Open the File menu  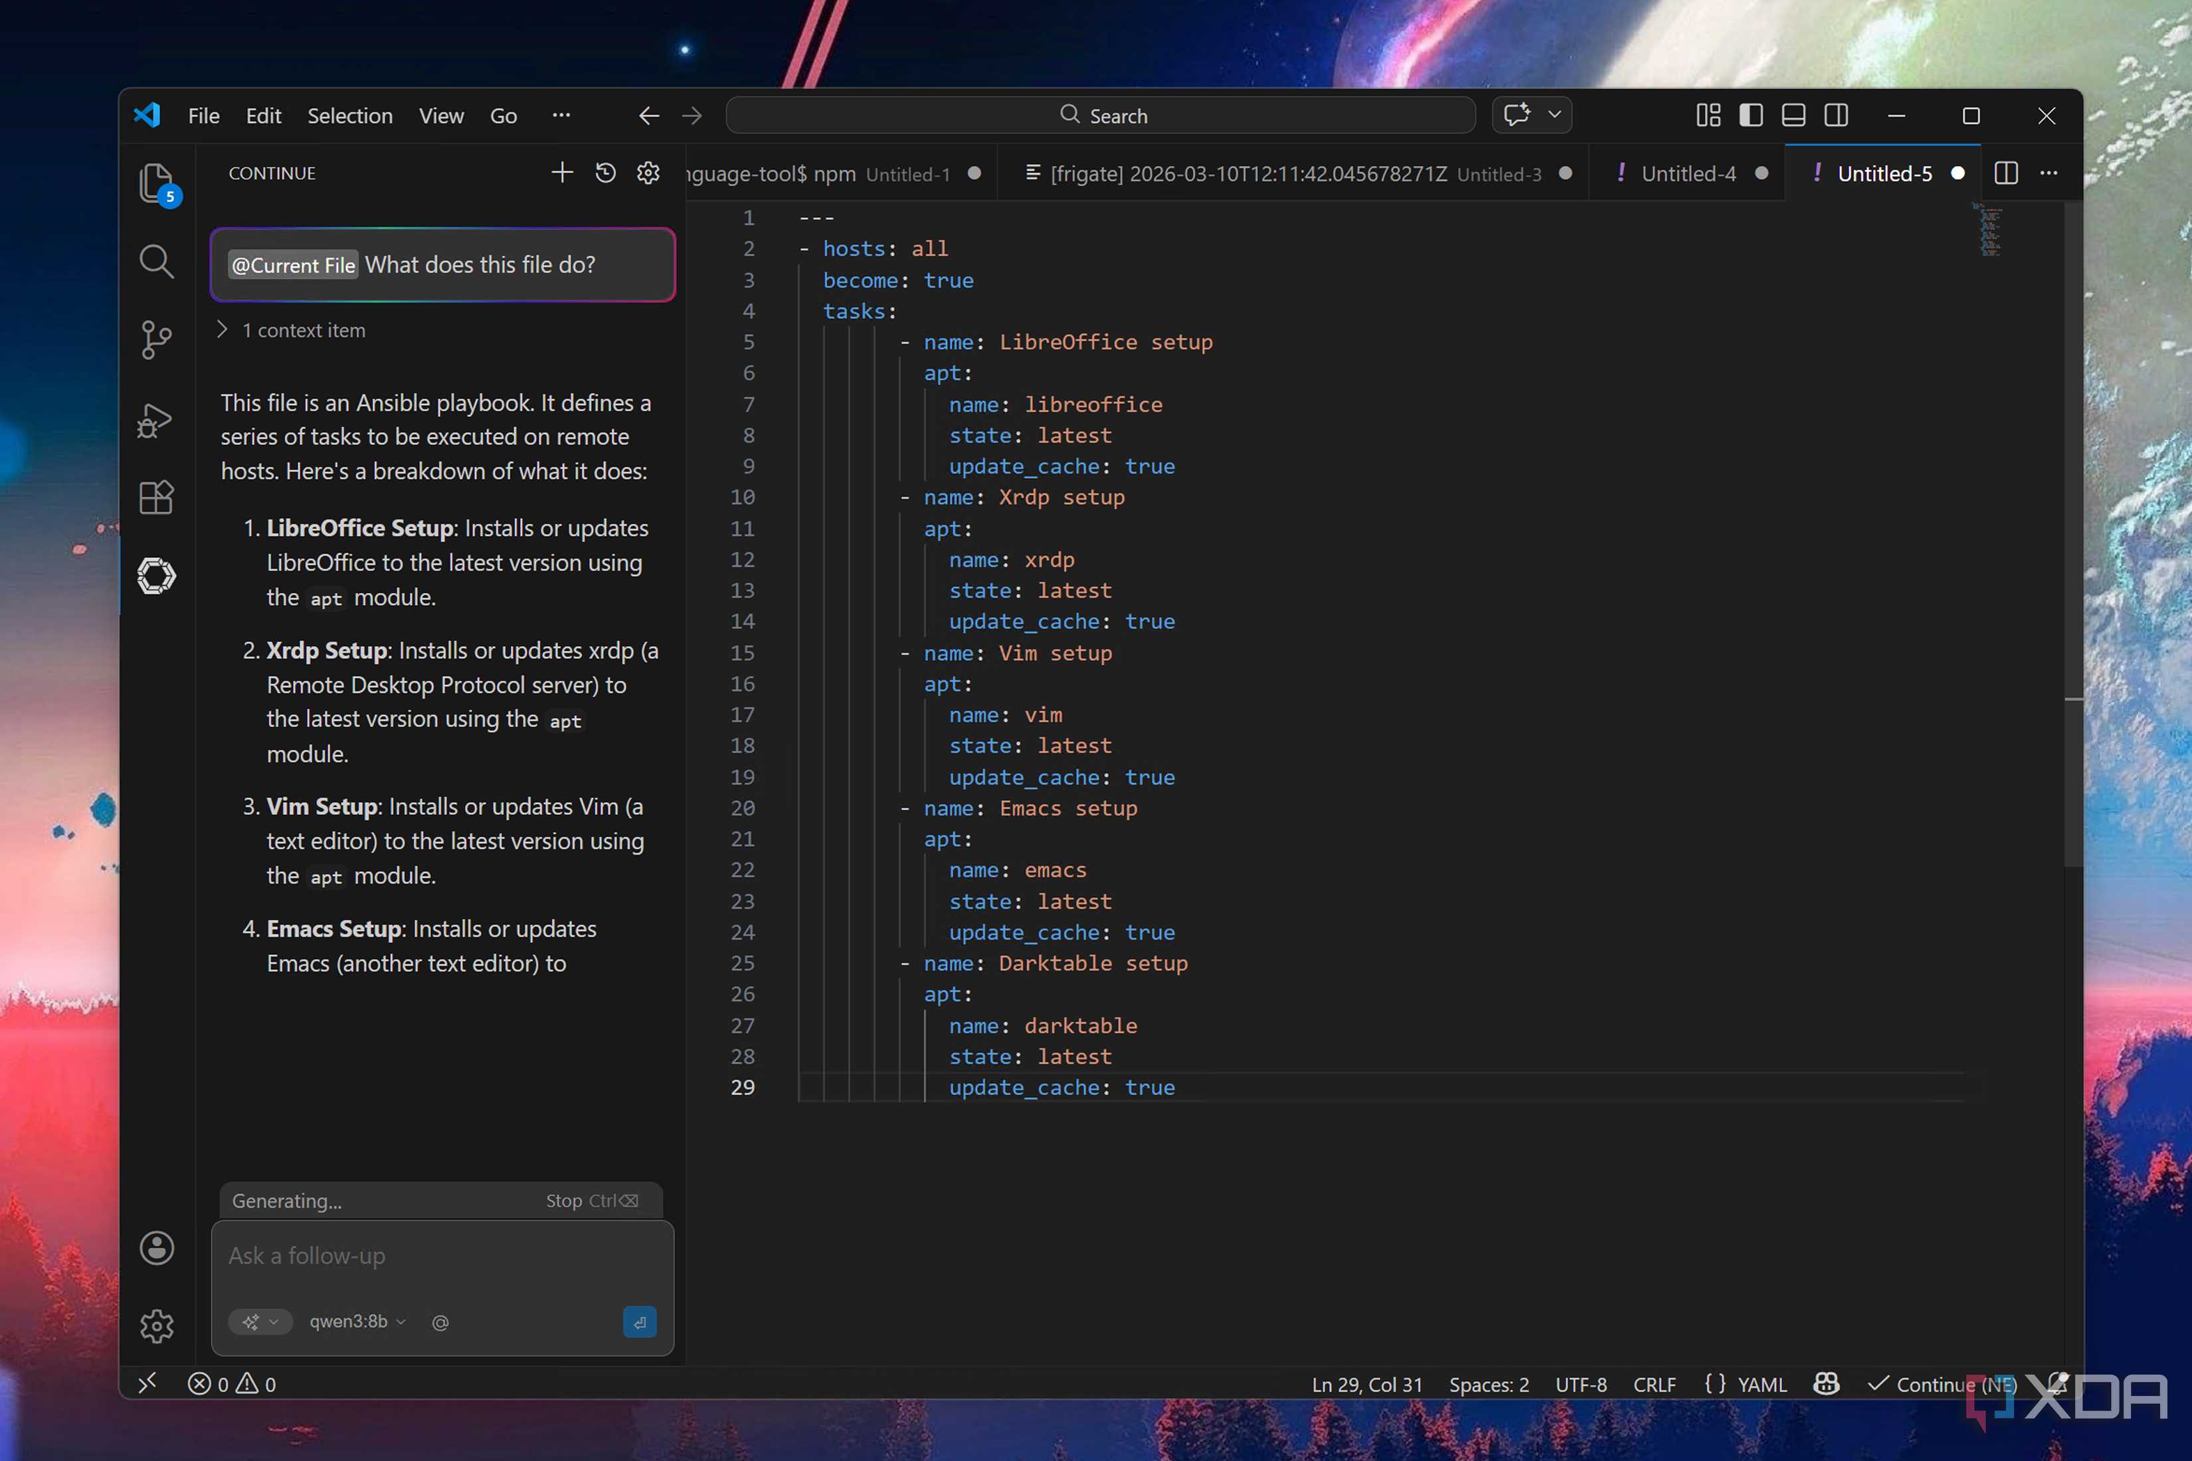[x=204, y=116]
